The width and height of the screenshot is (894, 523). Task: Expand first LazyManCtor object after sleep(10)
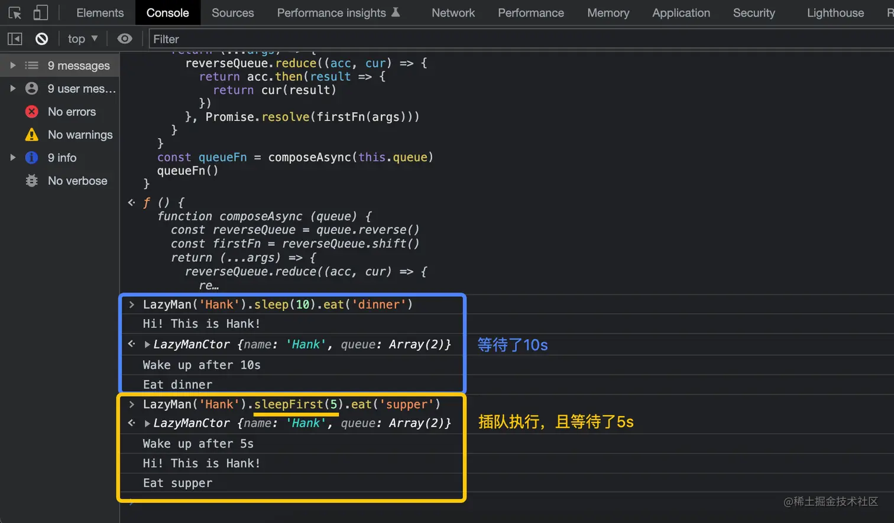click(x=147, y=344)
